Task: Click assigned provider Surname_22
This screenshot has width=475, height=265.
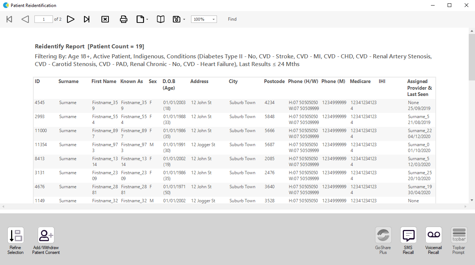Action: (420, 131)
